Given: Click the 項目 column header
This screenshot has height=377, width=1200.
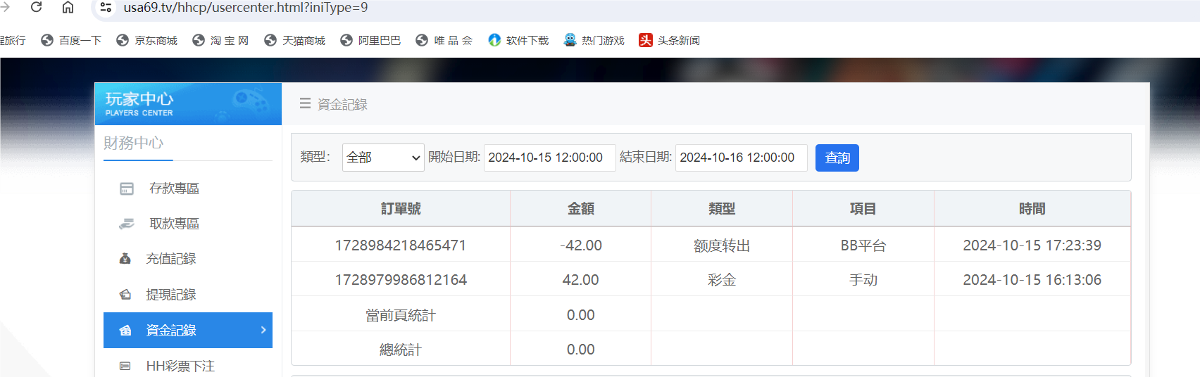Looking at the screenshot, I should [x=863, y=209].
